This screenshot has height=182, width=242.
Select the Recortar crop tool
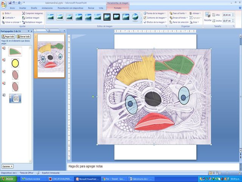pos(208,17)
